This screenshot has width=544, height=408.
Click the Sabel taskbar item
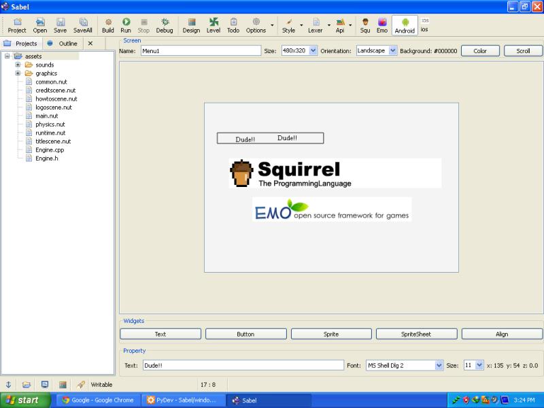coord(268,400)
